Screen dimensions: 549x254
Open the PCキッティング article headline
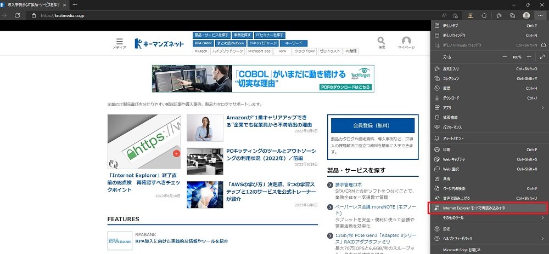tap(271, 154)
